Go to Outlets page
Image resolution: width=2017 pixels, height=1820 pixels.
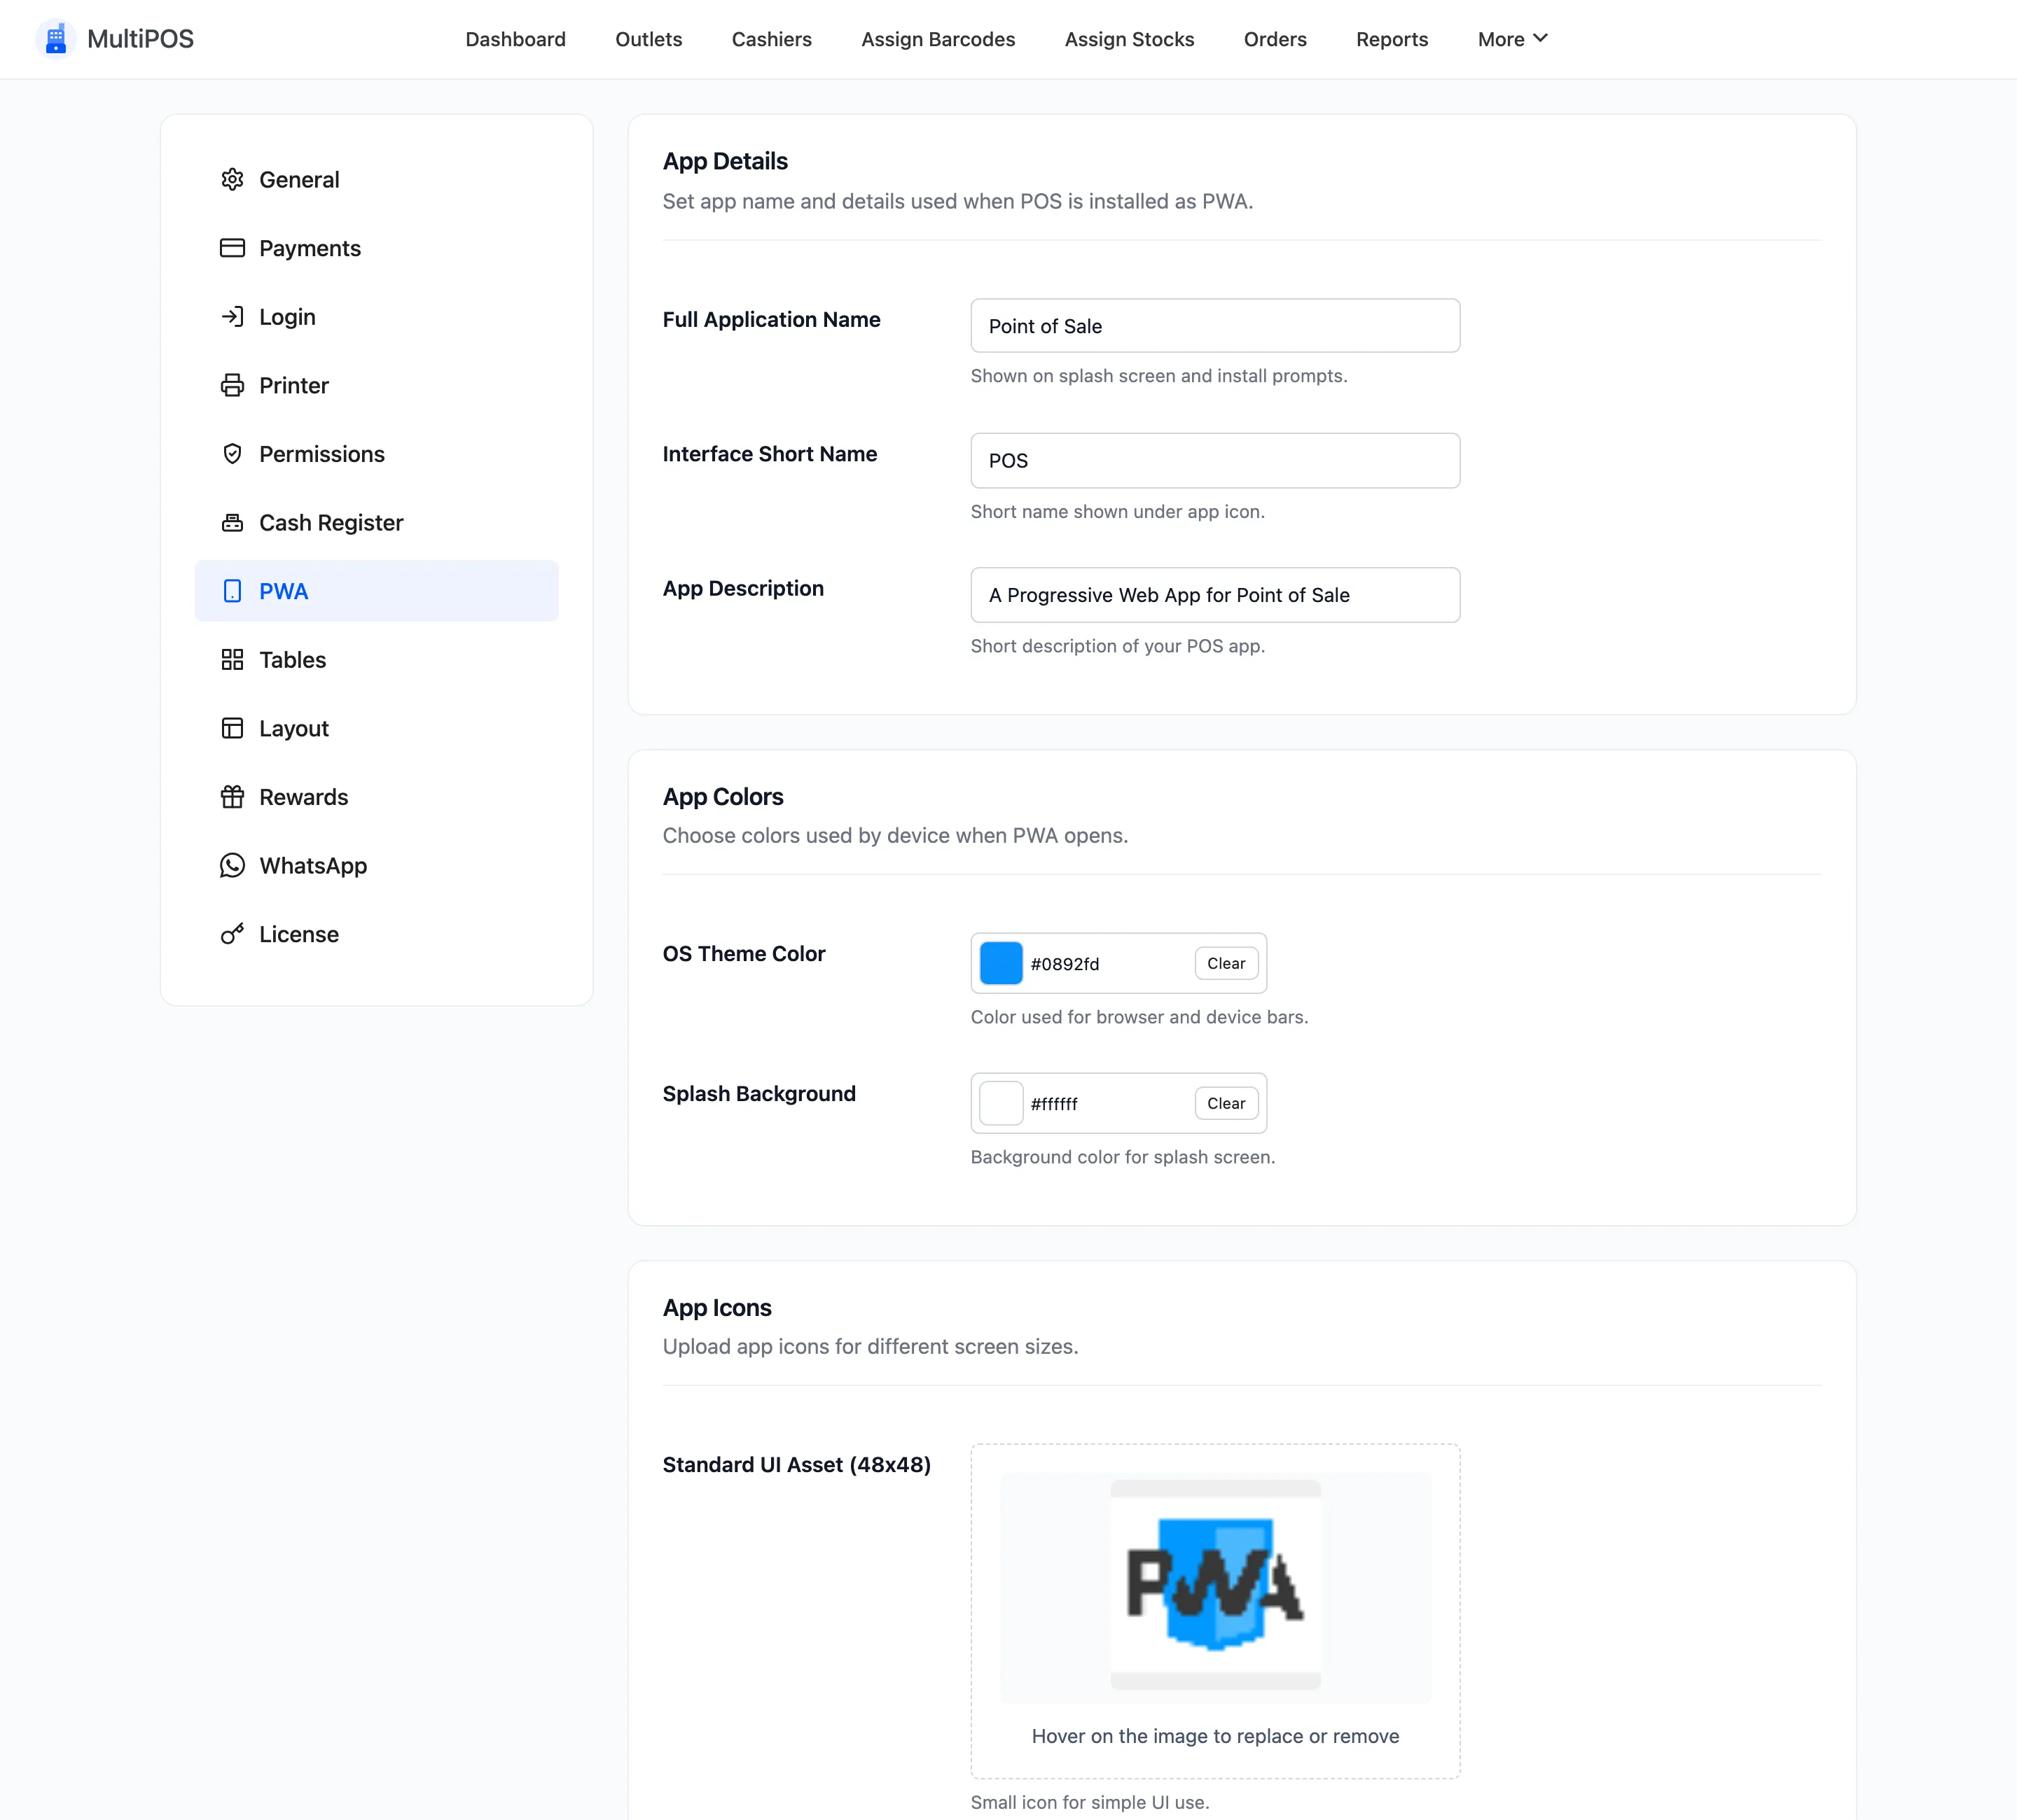[649, 39]
